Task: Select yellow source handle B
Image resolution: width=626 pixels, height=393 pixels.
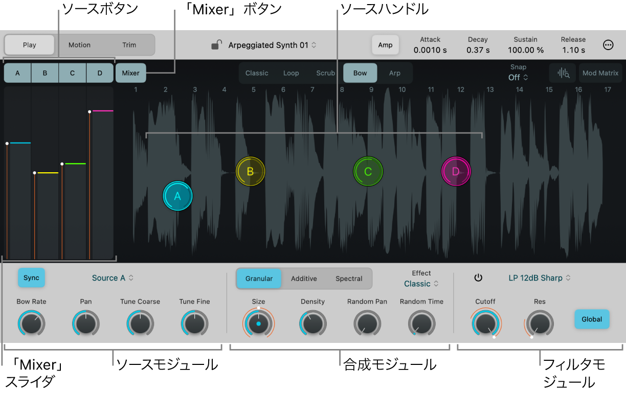Action: (x=250, y=171)
